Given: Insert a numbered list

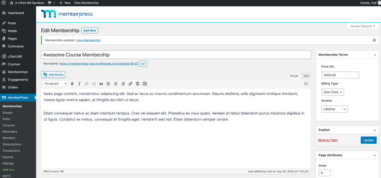Looking at the screenshot, I should click(x=94, y=84).
